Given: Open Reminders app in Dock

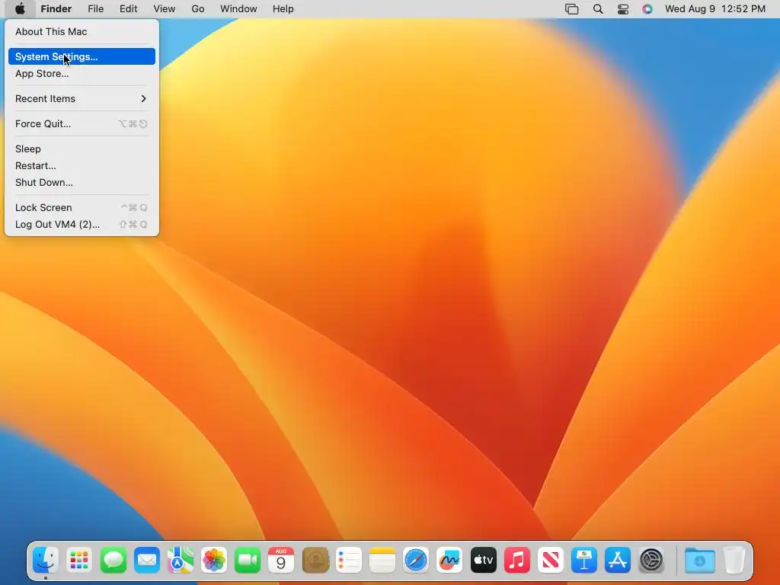Looking at the screenshot, I should (348, 560).
